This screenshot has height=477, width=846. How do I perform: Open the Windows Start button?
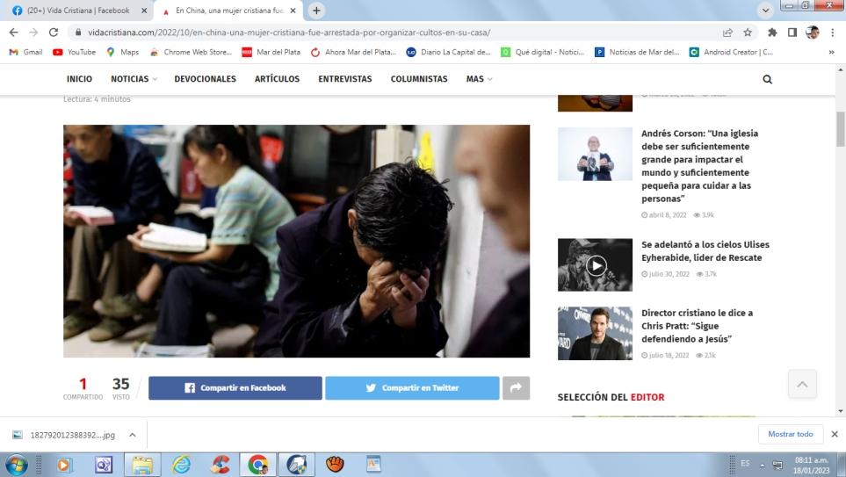(16, 465)
